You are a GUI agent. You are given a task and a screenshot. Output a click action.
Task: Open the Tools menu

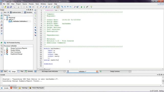[37, 4]
